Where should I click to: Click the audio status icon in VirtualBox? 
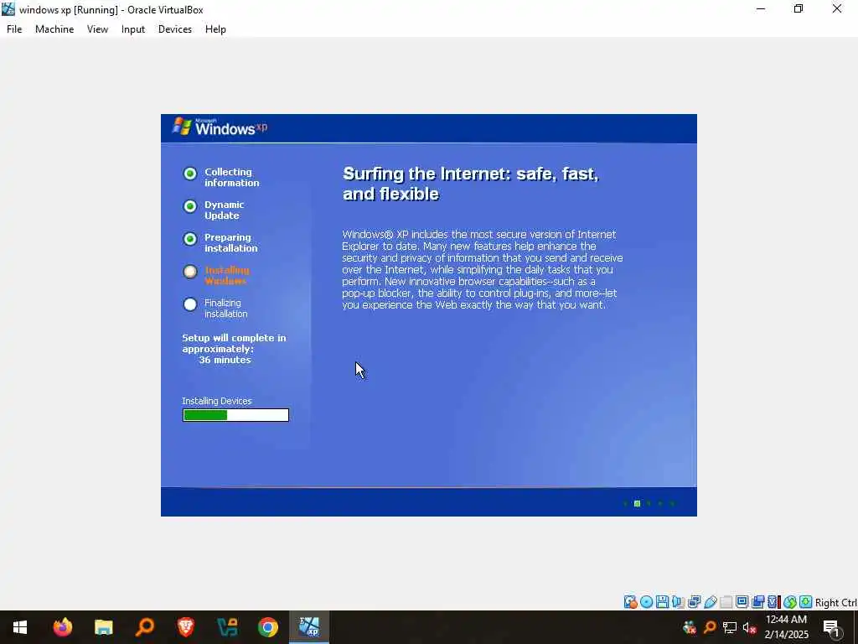click(x=678, y=602)
